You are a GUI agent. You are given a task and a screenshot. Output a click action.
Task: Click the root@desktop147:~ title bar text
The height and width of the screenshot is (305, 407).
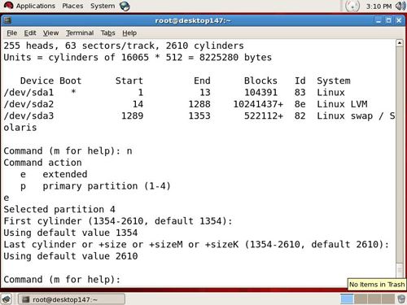[193, 20]
